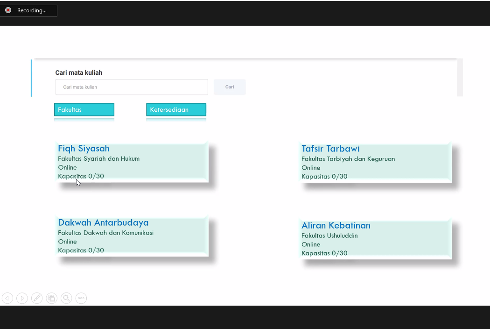This screenshot has width=490, height=329.
Task: Click the Cari search button
Action: 230,87
